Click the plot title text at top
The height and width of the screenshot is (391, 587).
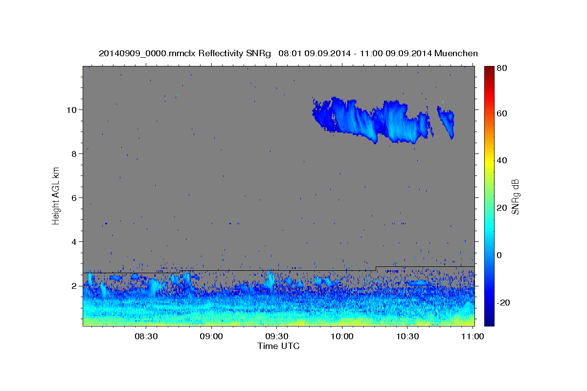288,53
